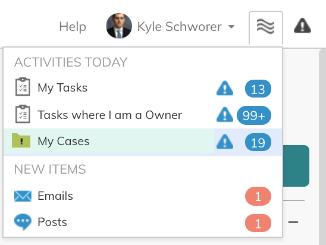This screenshot has width=326, height=245.
Task: Click My Tasks clipboard icon
Action: (x=23, y=87)
